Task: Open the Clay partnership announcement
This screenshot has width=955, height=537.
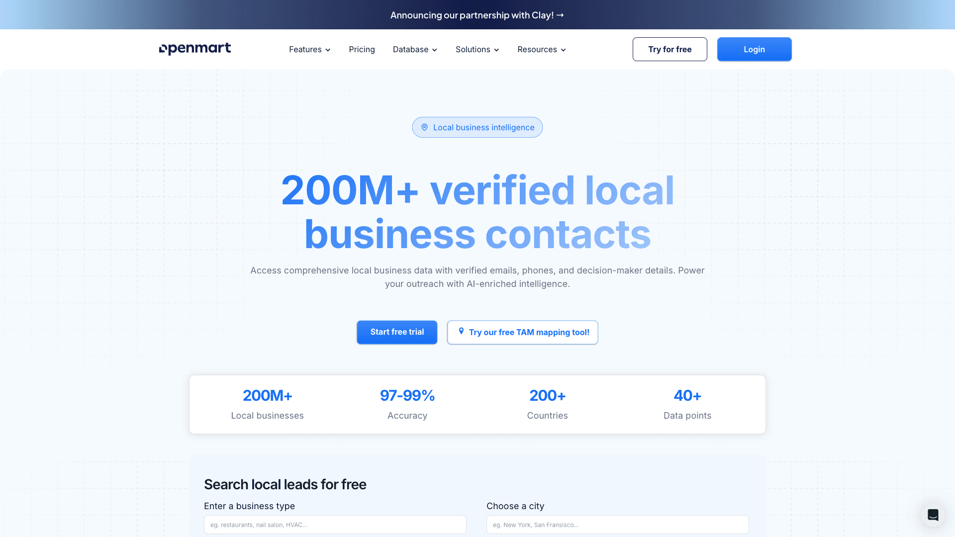Action: 477,15
